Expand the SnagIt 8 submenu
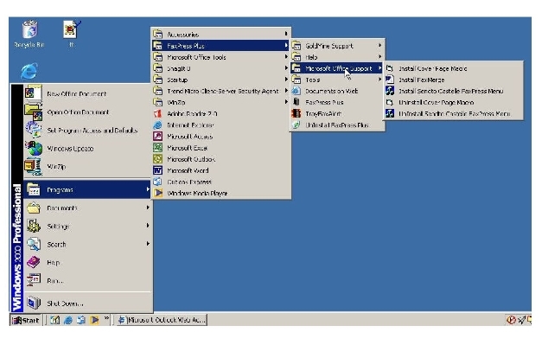The width and height of the screenshot is (542, 345). [221, 68]
